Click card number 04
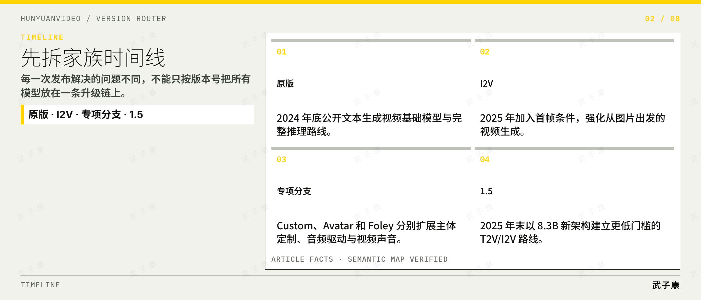 click(485, 159)
